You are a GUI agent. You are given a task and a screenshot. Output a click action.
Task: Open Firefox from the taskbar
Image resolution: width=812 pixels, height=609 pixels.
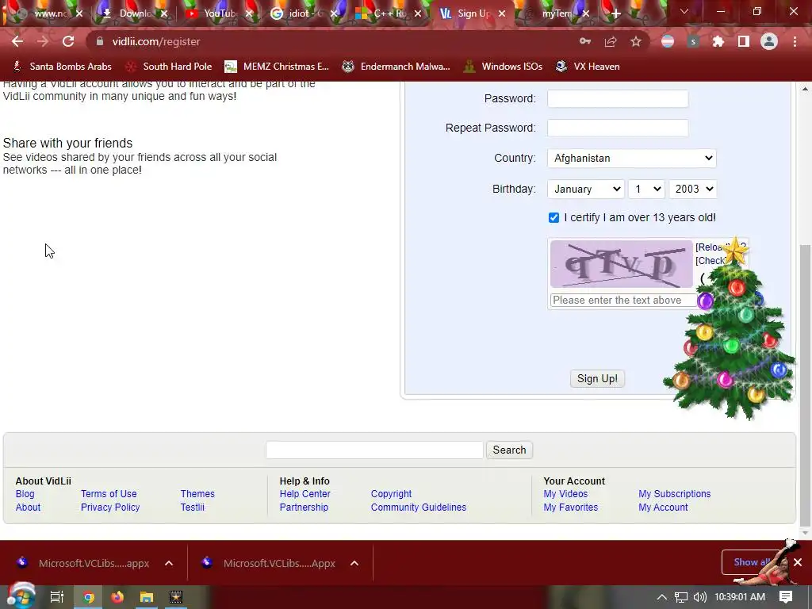[x=117, y=597]
